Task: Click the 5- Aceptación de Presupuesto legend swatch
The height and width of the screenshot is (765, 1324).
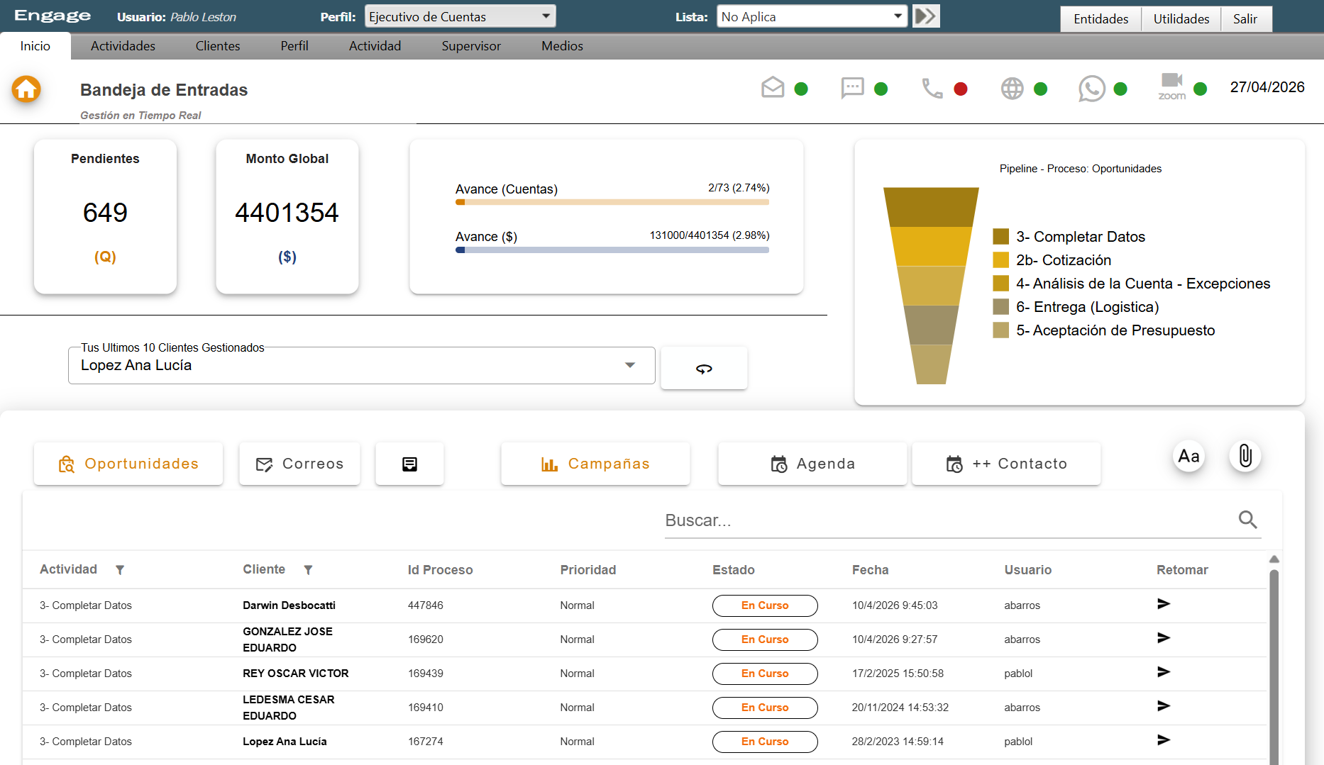Action: click(1000, 330)
